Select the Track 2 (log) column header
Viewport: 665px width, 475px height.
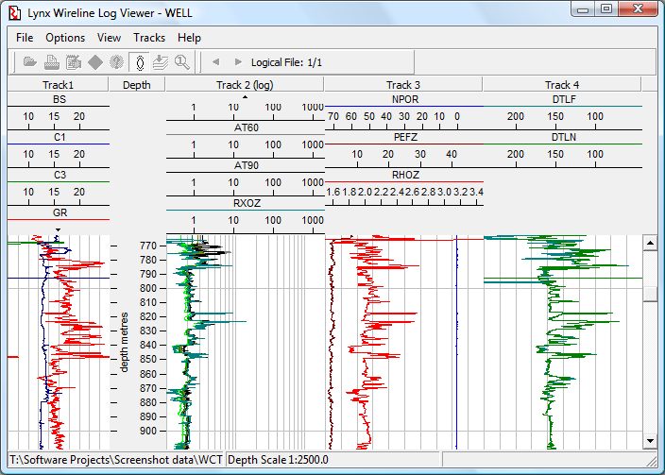coord(245,85)
